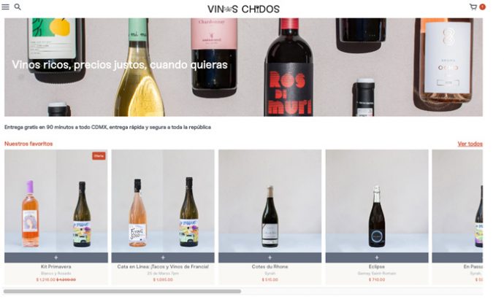Open the Ver todos link
The width and height of the screenshot is (504, 302).
(470, 144)
